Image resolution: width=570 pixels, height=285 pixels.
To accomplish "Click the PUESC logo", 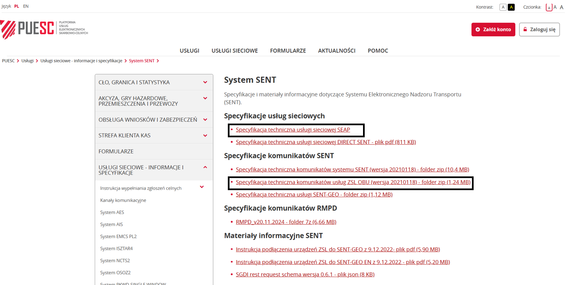I will click(44, 28).
